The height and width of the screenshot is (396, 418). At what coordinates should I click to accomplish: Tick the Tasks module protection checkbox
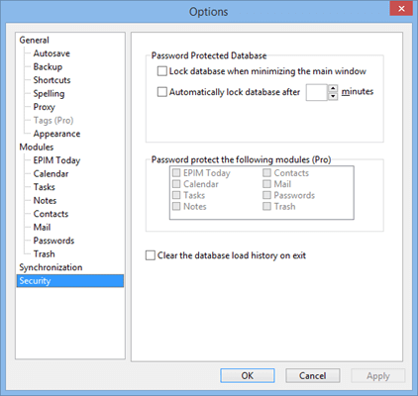click(x=176, y=195)
